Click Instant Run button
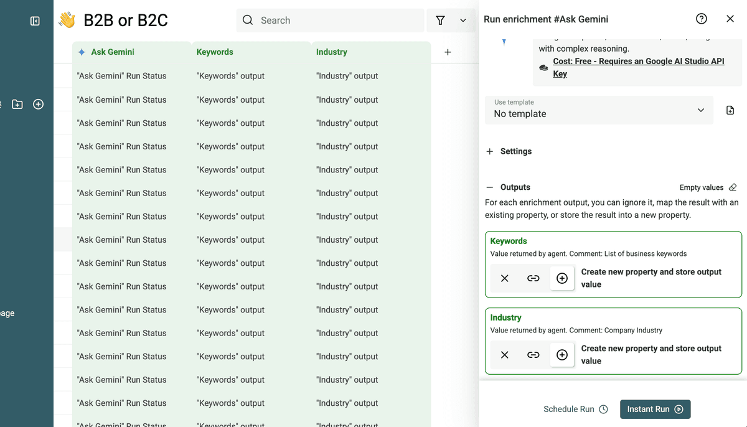The image size is (747, 427). tap(655, 409)
